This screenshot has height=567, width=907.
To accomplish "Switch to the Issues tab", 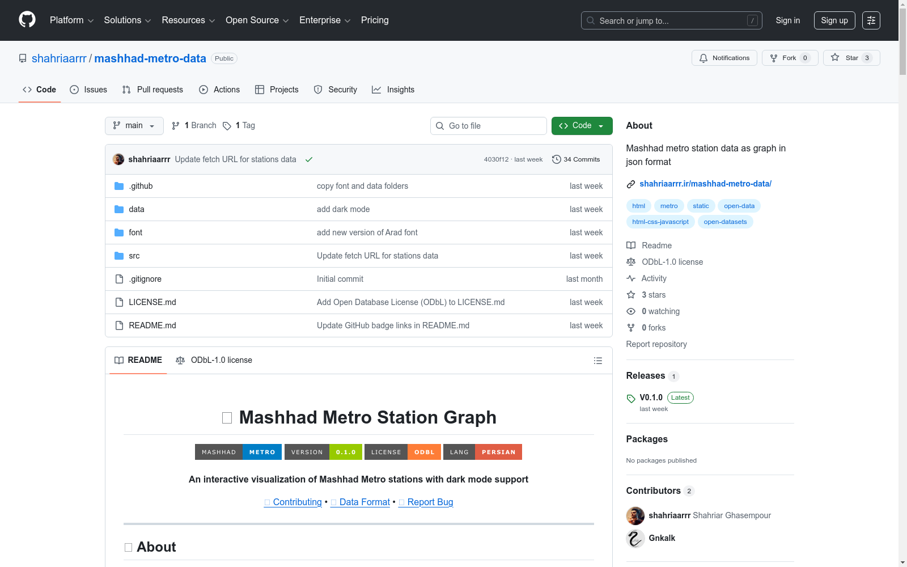I will 88,90.
